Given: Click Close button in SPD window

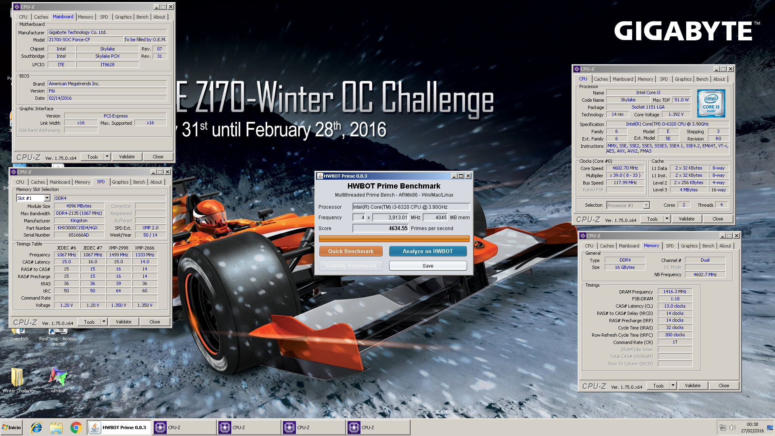Looking at the screenshot, I should pyautogui.click(x=155, y=322).
